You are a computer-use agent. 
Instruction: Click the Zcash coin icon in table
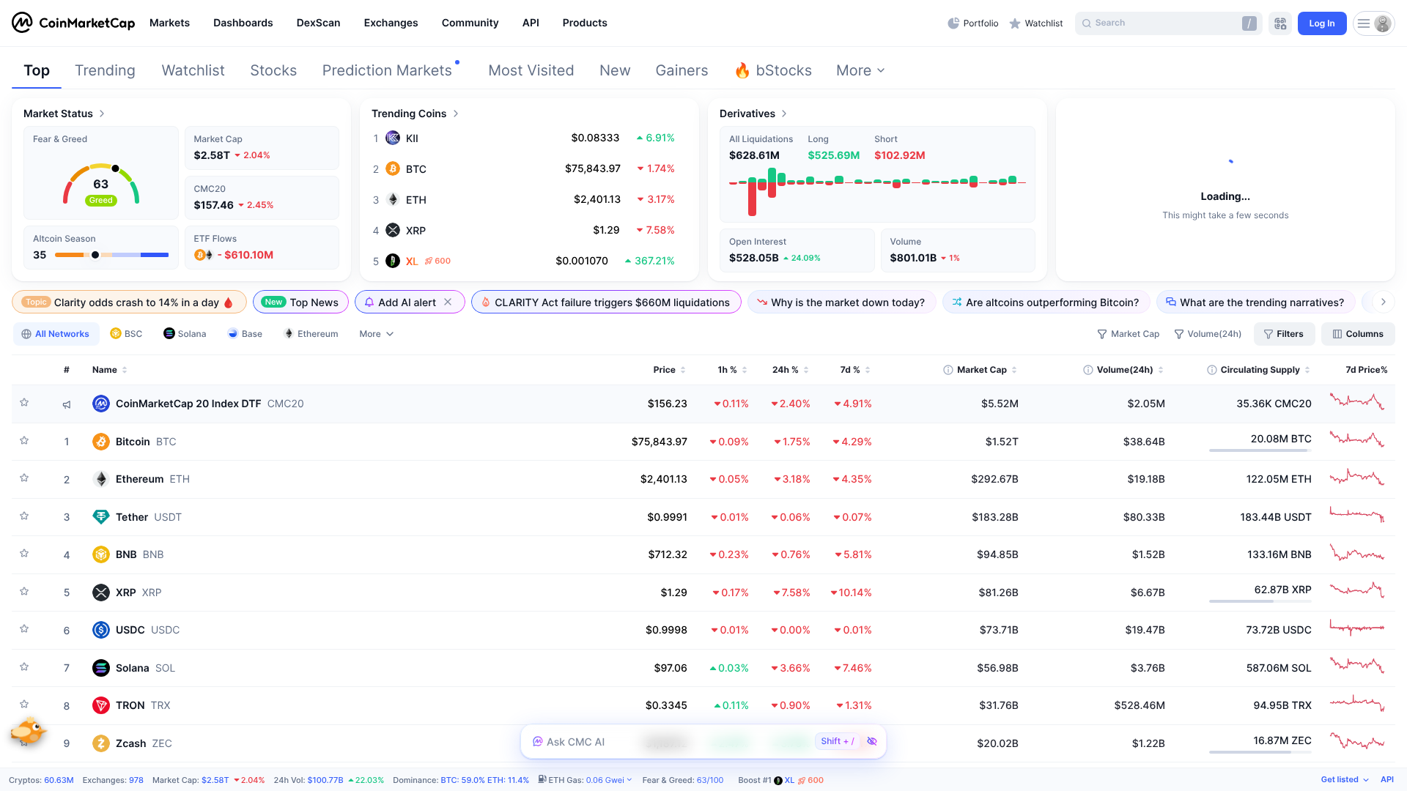click(101, 743)
